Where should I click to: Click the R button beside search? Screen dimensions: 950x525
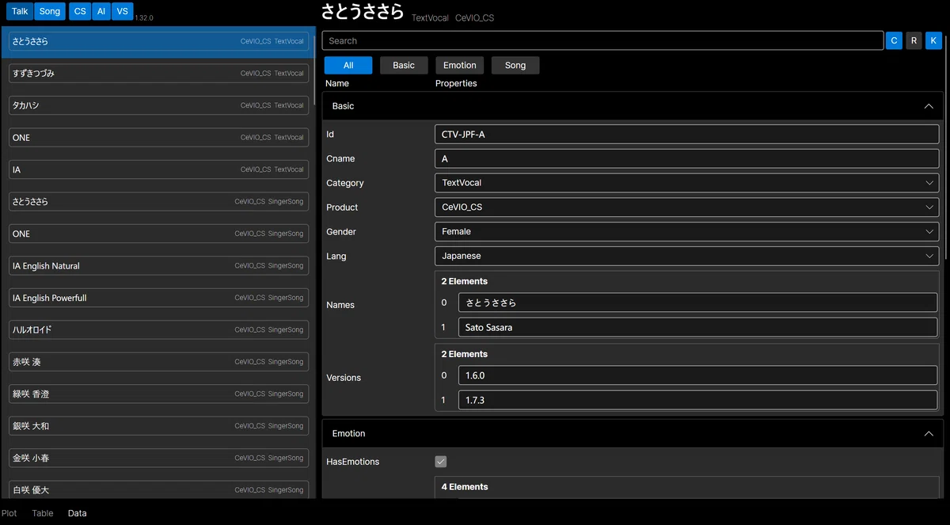tap(914, 40)
